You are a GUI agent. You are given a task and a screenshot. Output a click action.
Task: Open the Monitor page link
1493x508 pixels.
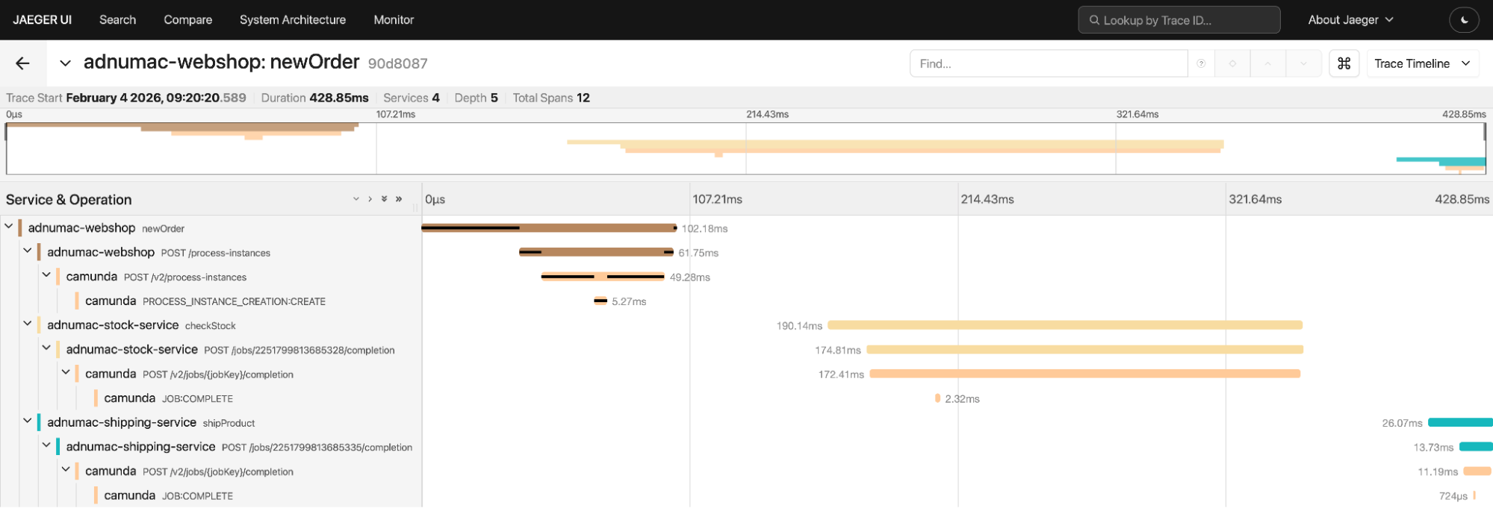click(394, 20)
